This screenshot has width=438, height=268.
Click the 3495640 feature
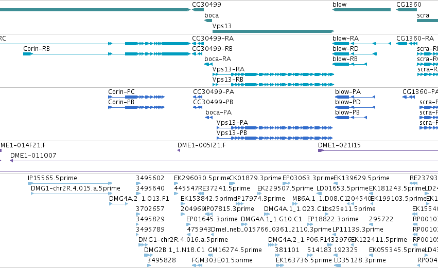pyautogui.click(x=138, y=194)
